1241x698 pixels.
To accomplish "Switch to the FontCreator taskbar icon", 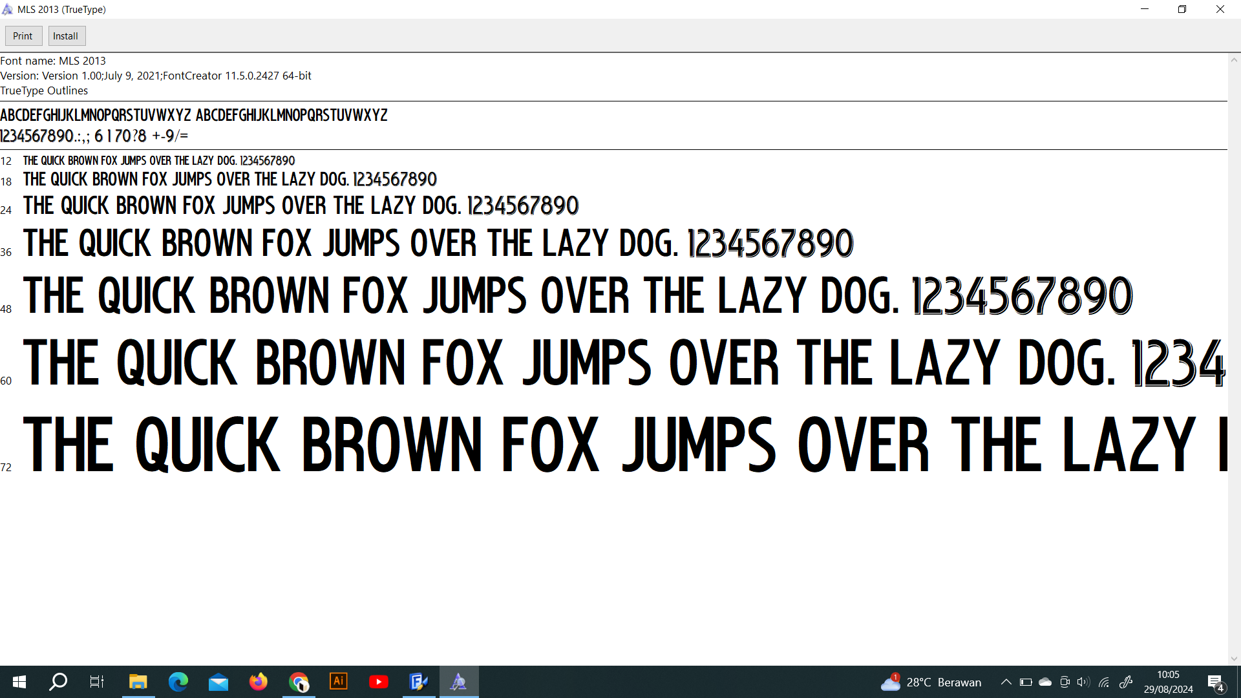I will pyautogui.click(x=418, y=682).
